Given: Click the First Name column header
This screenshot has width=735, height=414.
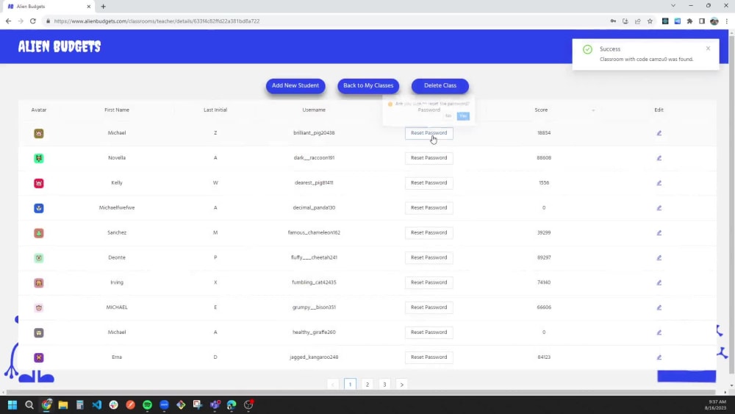Looking at the screenshot, I should pos(117,110).
